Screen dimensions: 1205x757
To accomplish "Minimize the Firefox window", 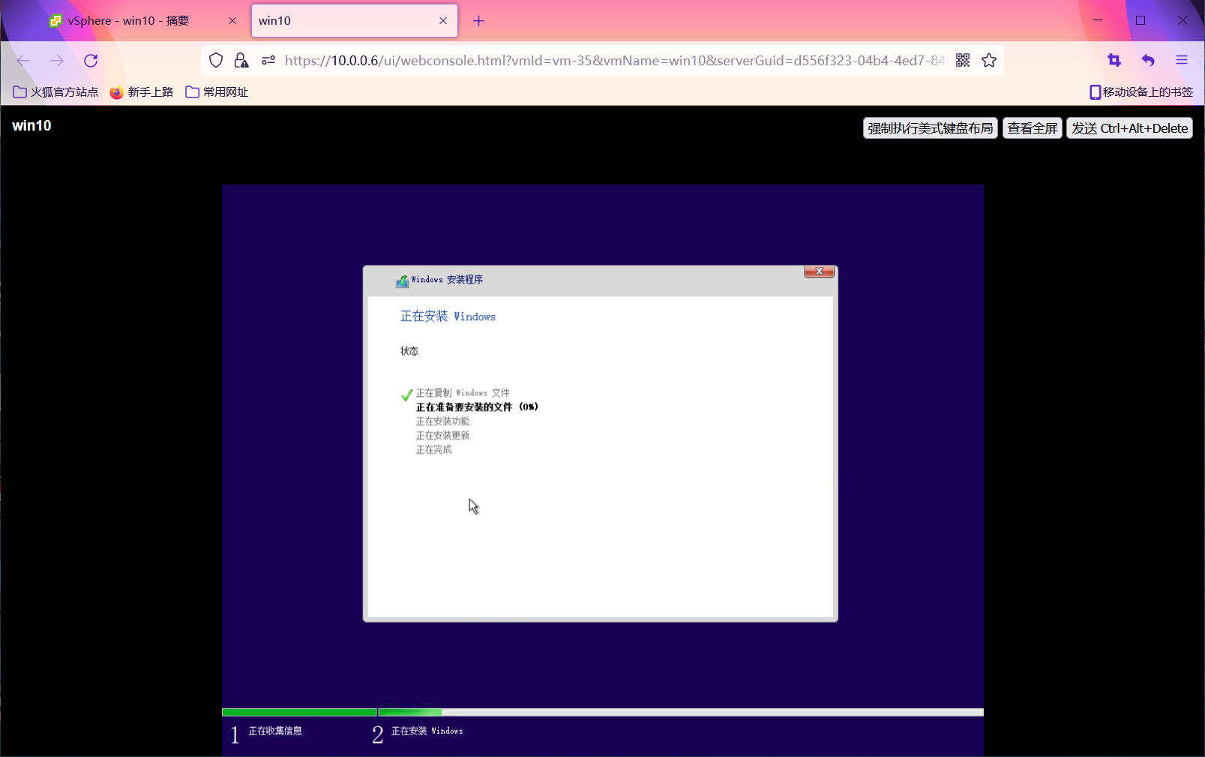I will pyautogui.click(x=1098, y=20).
